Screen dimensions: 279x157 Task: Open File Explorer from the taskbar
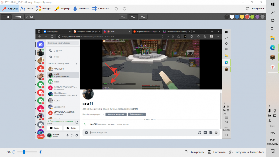(273, 38)
